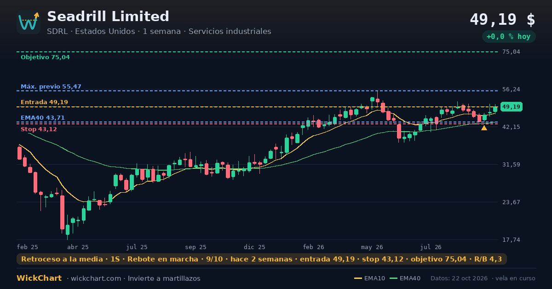Click the EMA10 legend entry
The width and height of the screenshot is (552, 289).
[369, 278]
